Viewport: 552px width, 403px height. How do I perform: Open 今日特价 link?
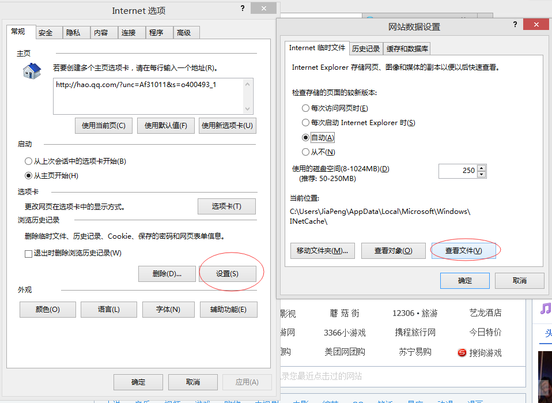[x=485, y=332]
